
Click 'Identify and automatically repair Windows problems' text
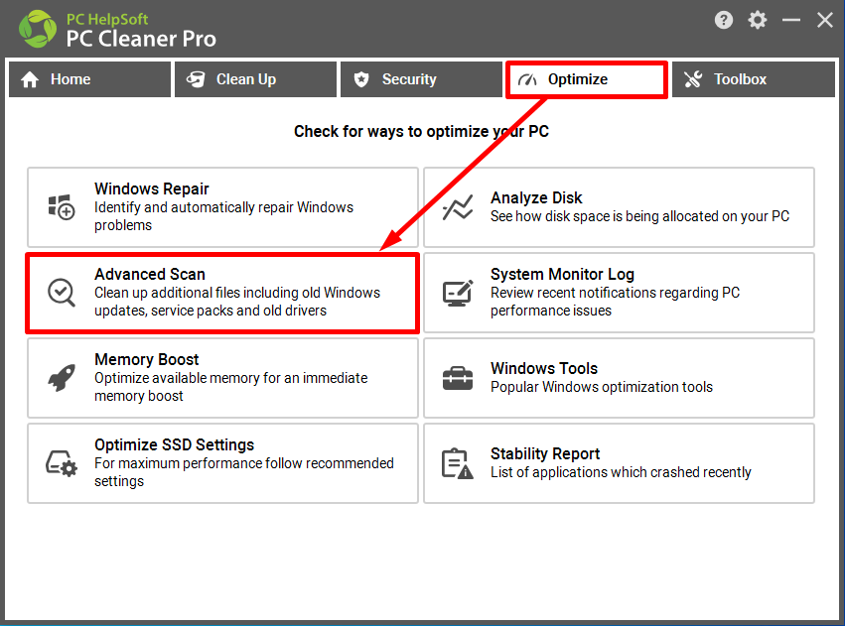click(x=223, y=216)
